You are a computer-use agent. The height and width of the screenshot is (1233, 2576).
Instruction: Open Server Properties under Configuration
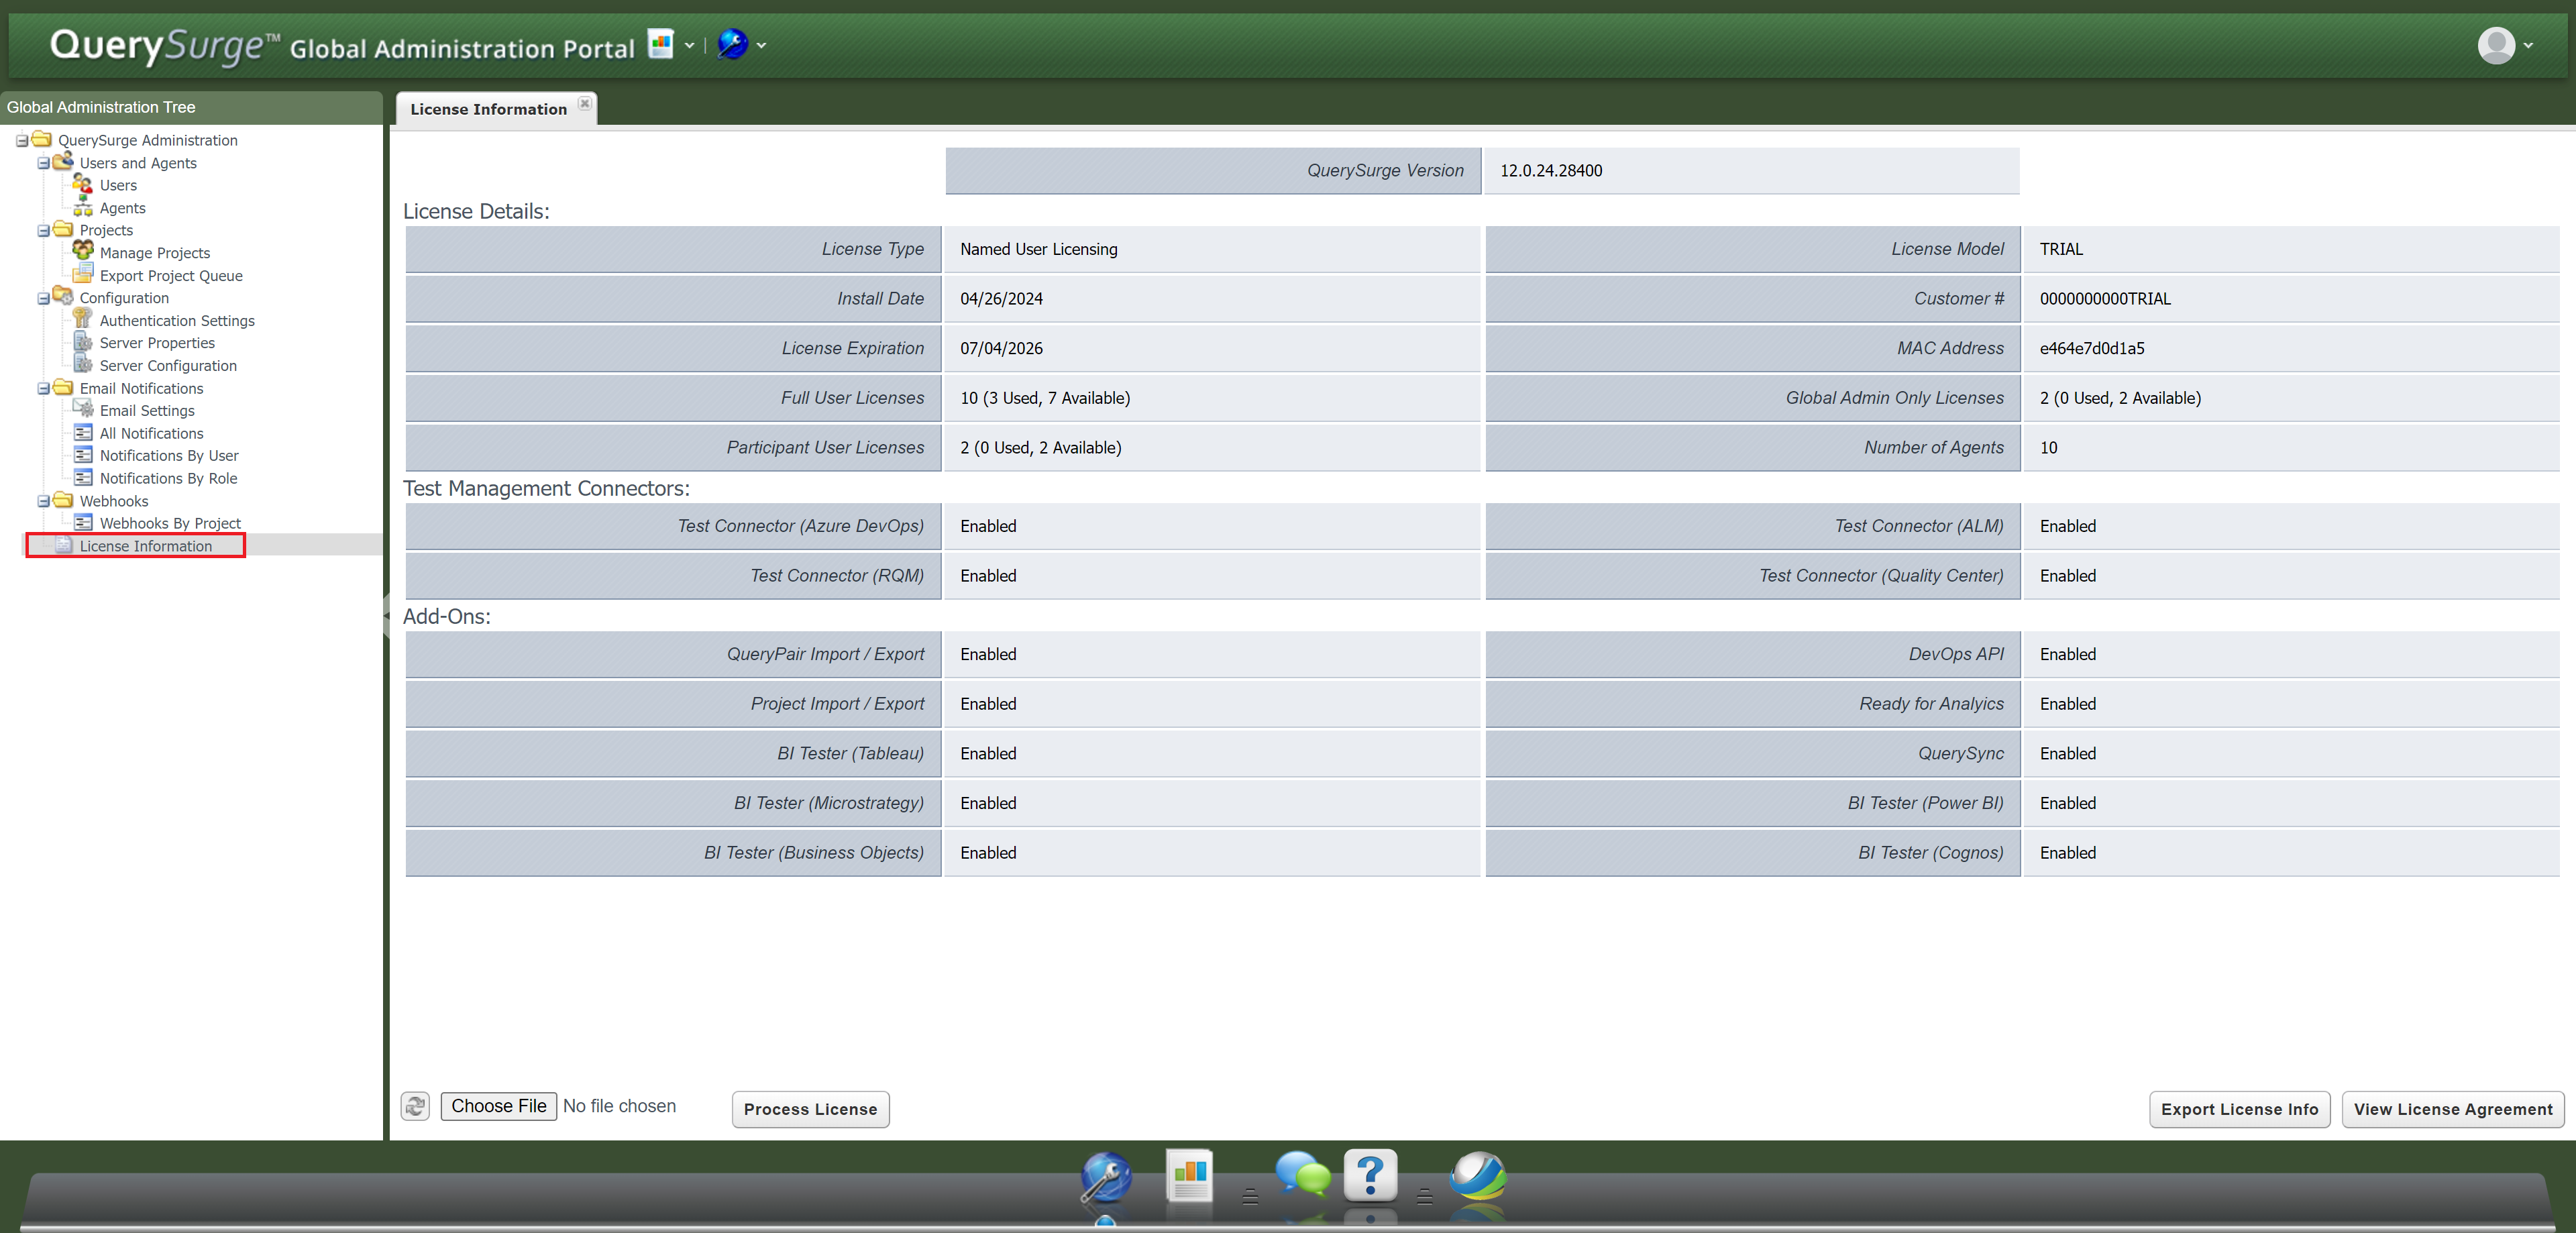coord(157,342)
